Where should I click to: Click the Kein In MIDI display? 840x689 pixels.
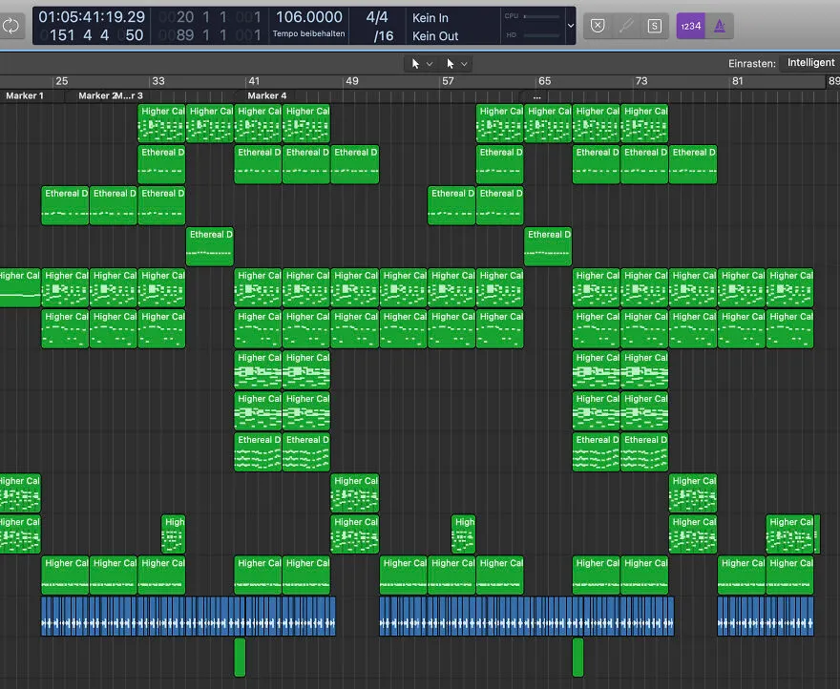(x=430, y=18)
